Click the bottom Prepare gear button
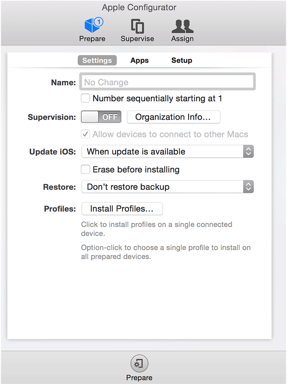Image resolution: width=287 pixels, height=384 pixels. point(139,364)
